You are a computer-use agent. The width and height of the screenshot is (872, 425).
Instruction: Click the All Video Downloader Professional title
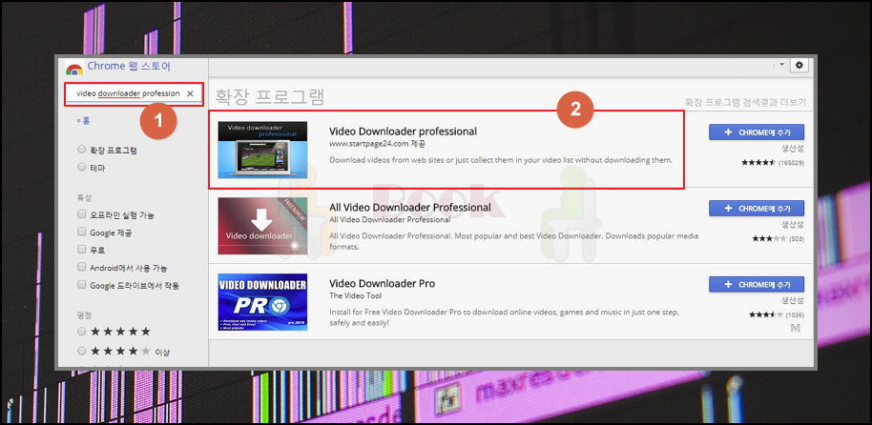coord(410,208)
